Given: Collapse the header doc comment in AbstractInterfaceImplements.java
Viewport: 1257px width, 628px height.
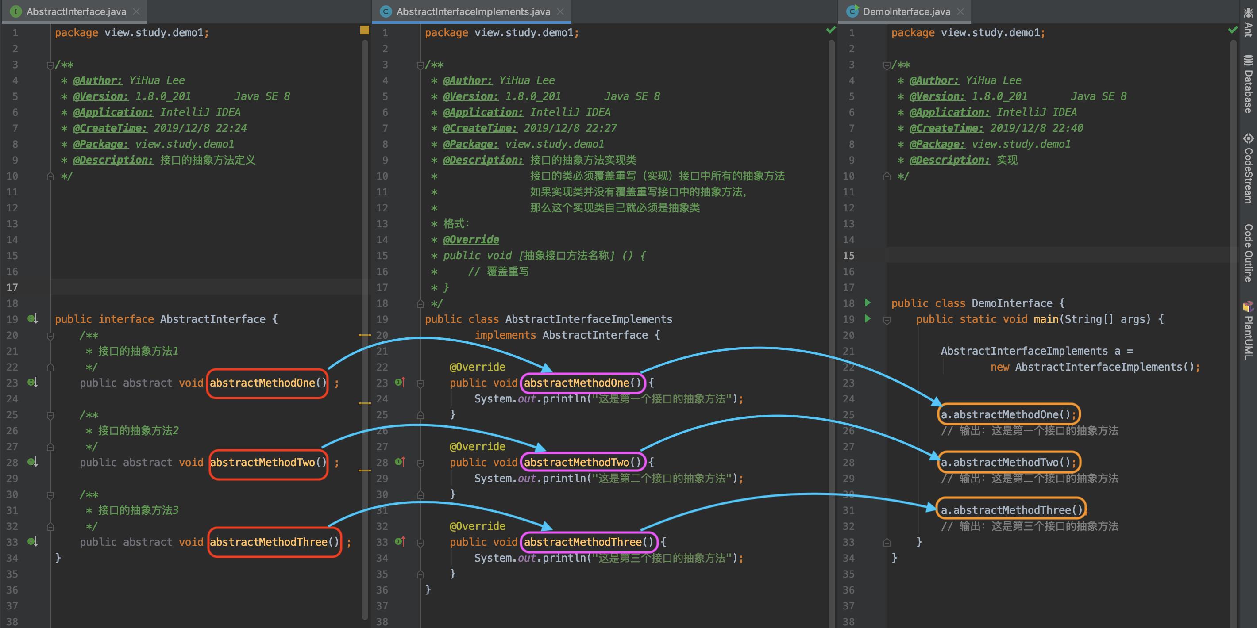Looking at the screenshot, I should click(x=420, y=65).
